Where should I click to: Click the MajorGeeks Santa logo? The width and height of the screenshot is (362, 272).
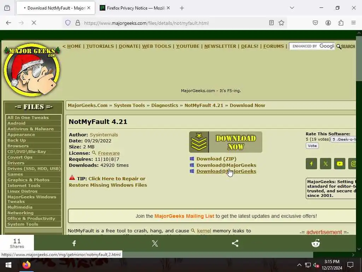[x=32, y=70]
